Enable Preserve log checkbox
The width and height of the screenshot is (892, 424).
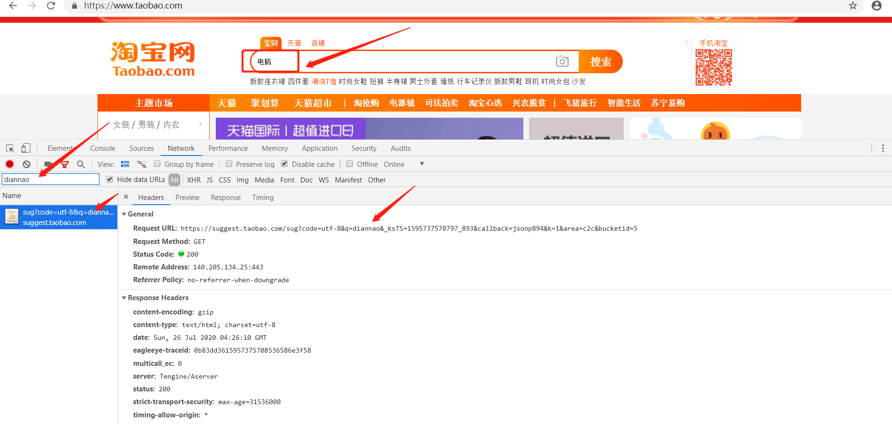(229, 164)
